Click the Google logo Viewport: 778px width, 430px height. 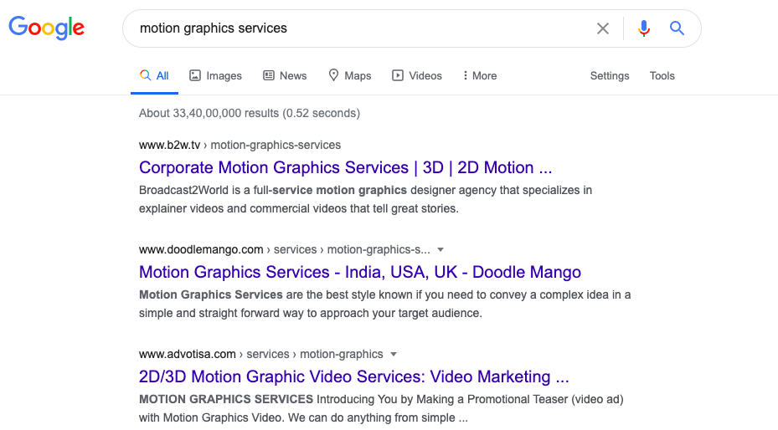pos(47,28)
